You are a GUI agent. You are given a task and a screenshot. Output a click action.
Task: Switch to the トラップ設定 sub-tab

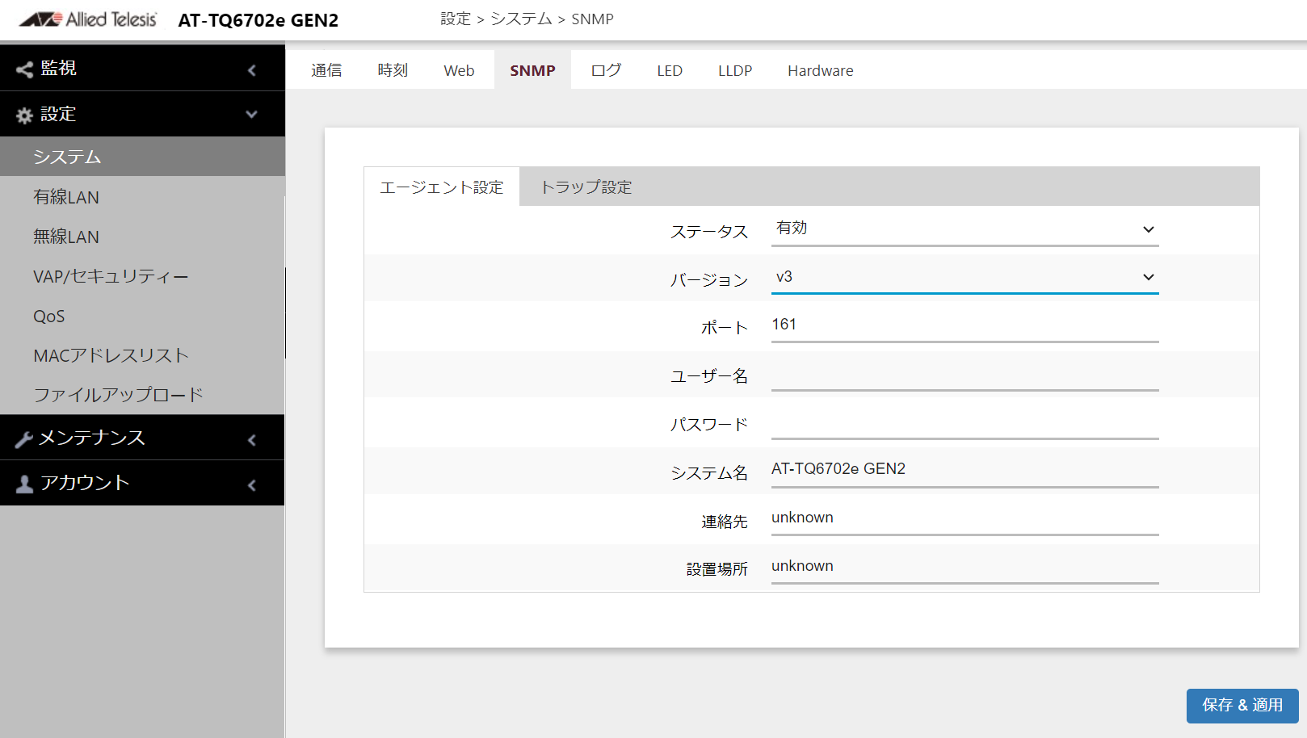586,187
